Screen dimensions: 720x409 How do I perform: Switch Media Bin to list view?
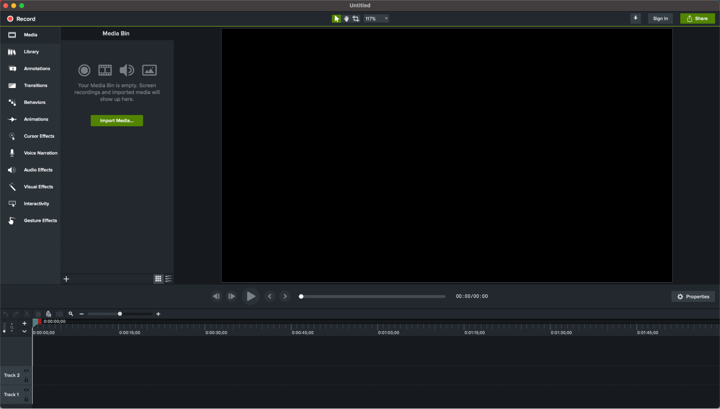point(168,279)
